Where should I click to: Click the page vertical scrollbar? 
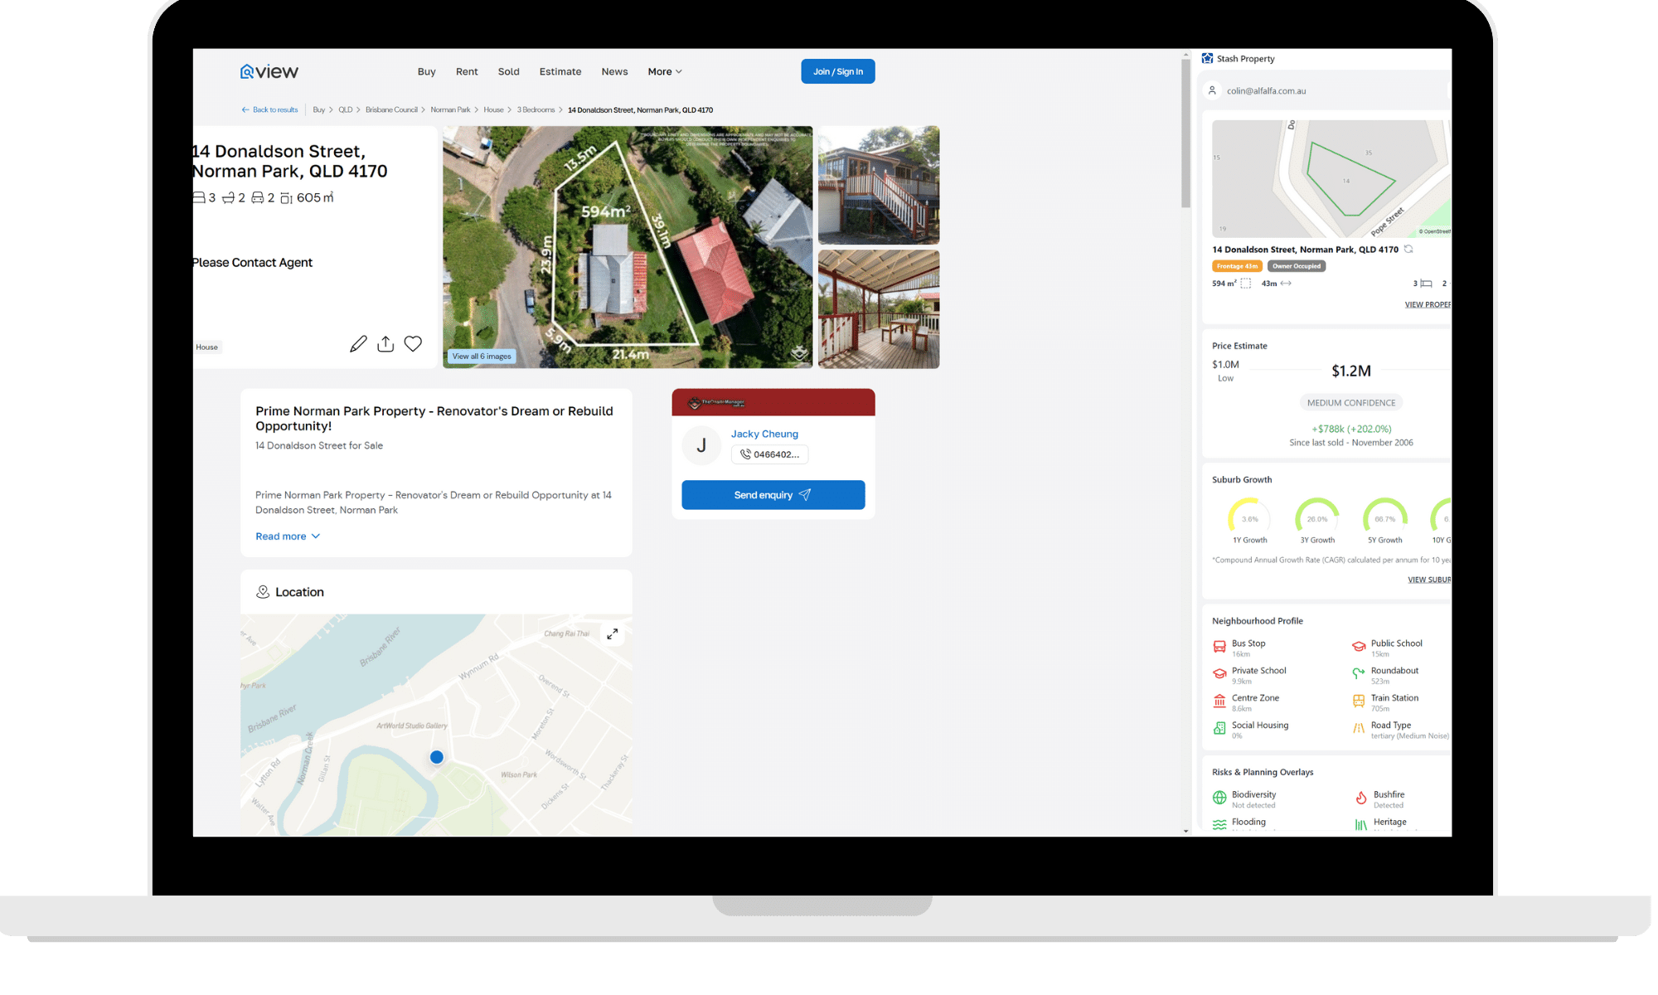pyautogui.click(x=1186, y=133)
